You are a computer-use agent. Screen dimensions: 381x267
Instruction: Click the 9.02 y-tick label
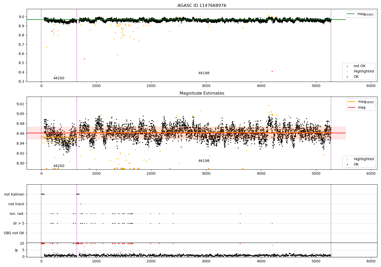(x=21, y=104)
